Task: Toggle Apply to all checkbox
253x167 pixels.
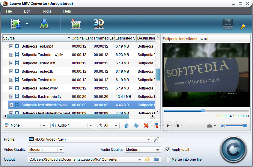Action: (x=168, y=150)
